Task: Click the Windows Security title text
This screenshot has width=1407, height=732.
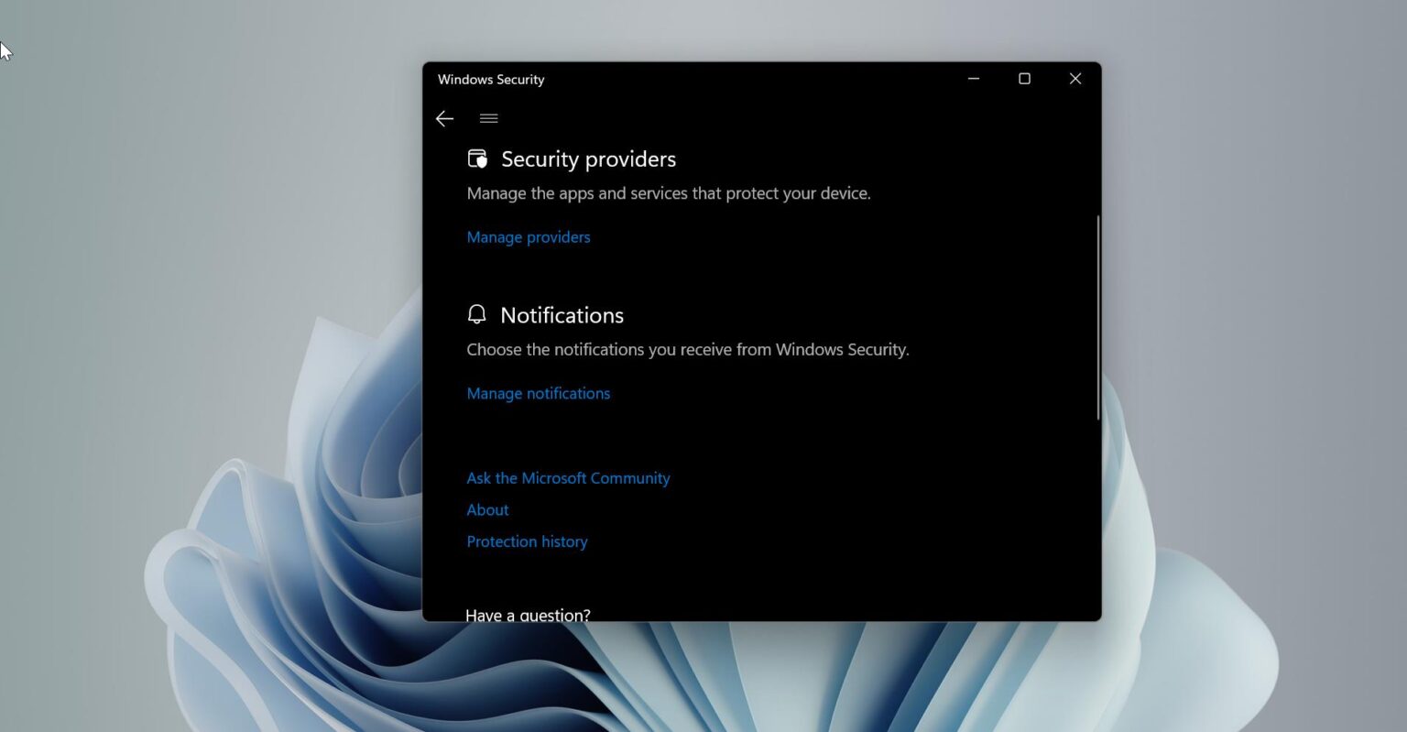Action: tap(491, 80)
